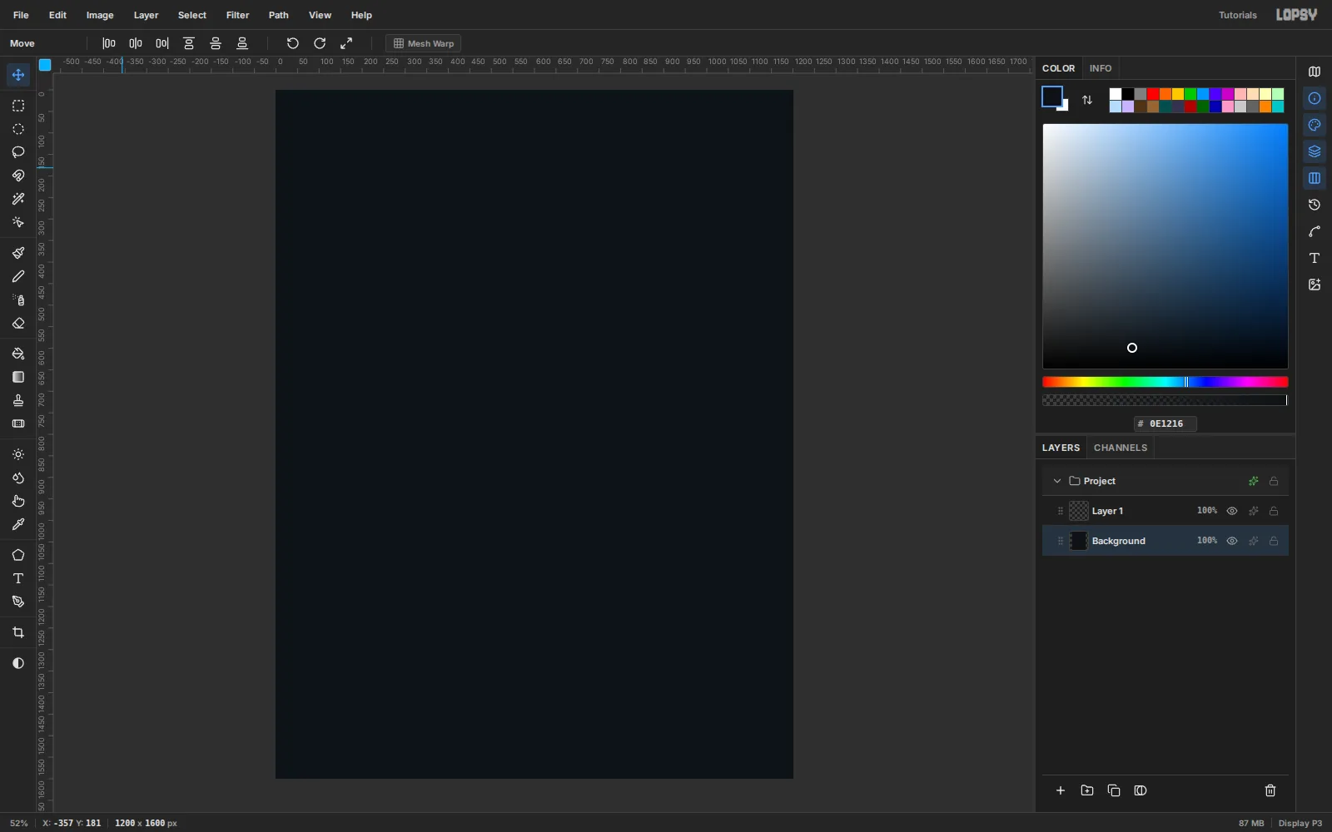Select the Text tool in left toolbar
The image size is (1332, 832).
[18, 578]
